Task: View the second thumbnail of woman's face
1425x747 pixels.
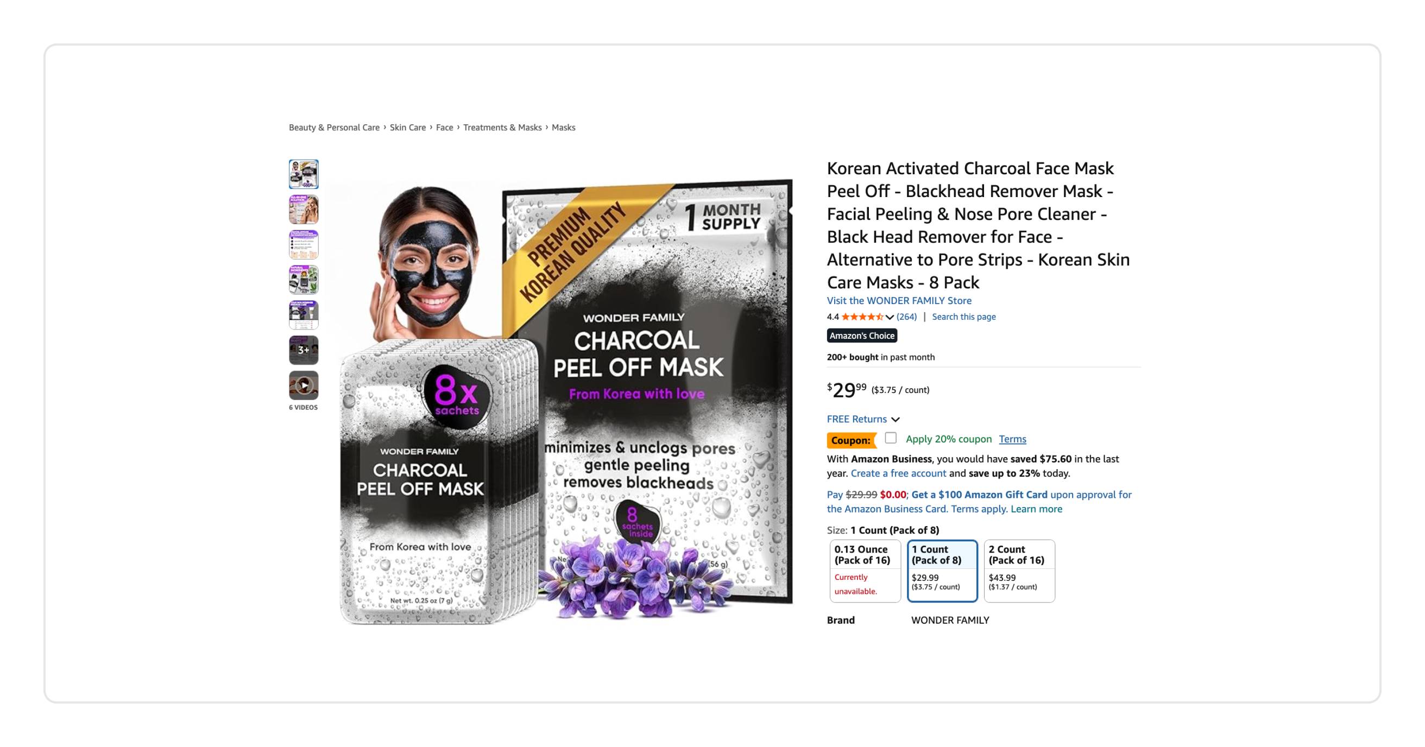Action: click(x=303, y=209)
